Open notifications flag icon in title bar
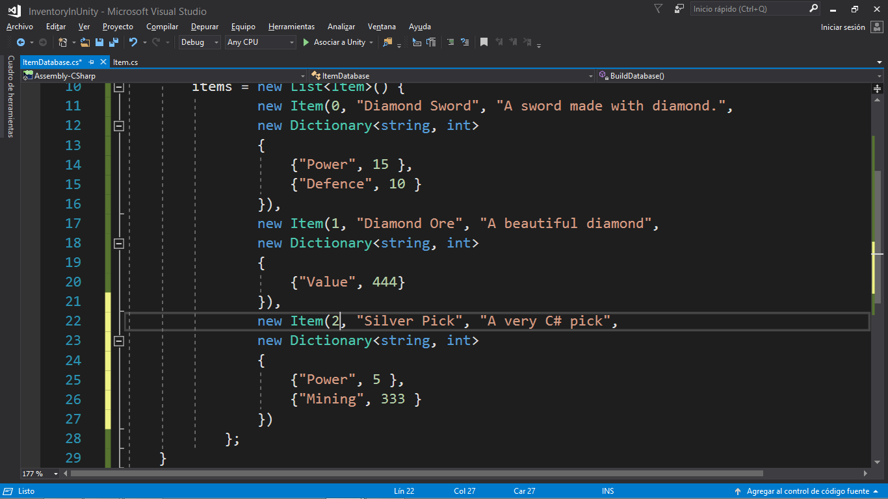888x499 pixels. click(659, 8)
